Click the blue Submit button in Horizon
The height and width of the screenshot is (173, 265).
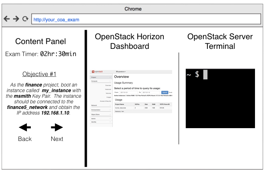[x=165, y=93]
